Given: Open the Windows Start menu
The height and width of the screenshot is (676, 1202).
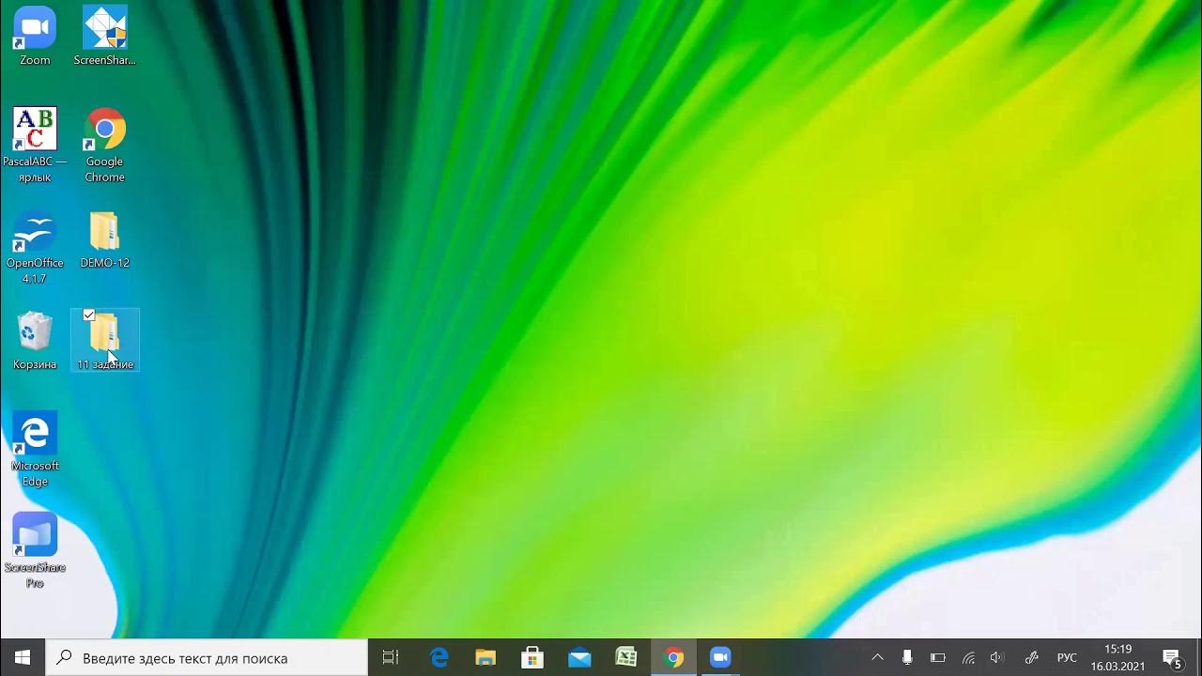Looking at the screenshot, I should tap(23, 658).
